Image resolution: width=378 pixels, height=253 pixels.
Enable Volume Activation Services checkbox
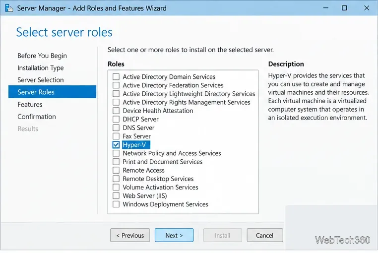coord(116,187)
